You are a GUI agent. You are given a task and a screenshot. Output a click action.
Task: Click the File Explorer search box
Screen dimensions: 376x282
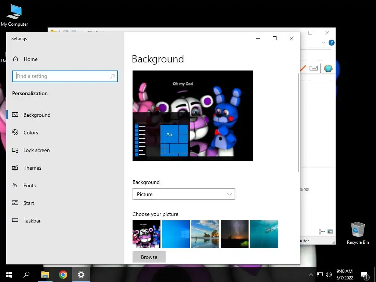tap(316, 55)
